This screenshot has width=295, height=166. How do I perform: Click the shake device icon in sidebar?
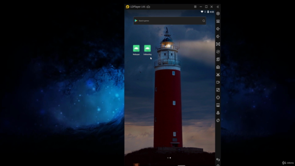tap(218, 97)
